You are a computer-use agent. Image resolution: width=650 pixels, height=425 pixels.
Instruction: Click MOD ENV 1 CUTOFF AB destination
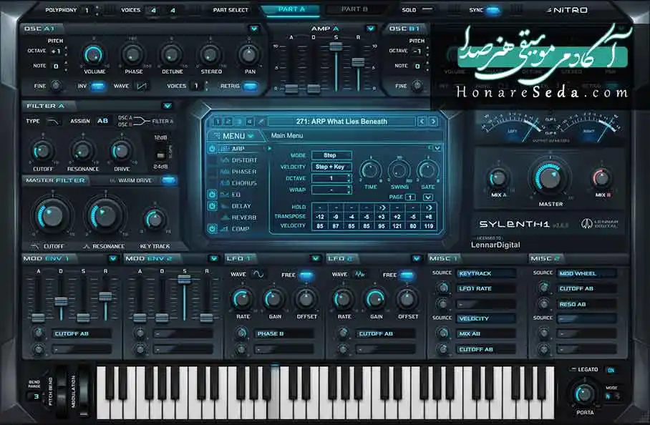pos(82,333)
